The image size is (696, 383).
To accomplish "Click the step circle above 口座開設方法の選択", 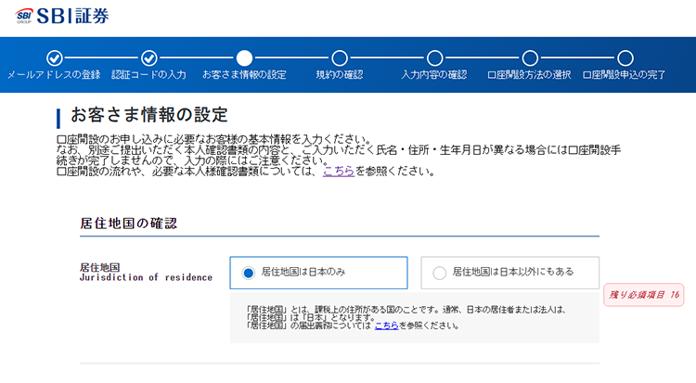I will click(530, 57).
